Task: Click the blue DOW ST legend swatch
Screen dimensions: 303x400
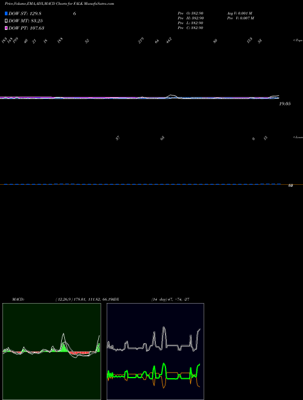Action: click(x=6, y=13)
